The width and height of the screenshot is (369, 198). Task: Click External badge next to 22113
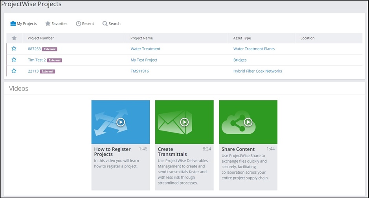(x=48, y=71)
